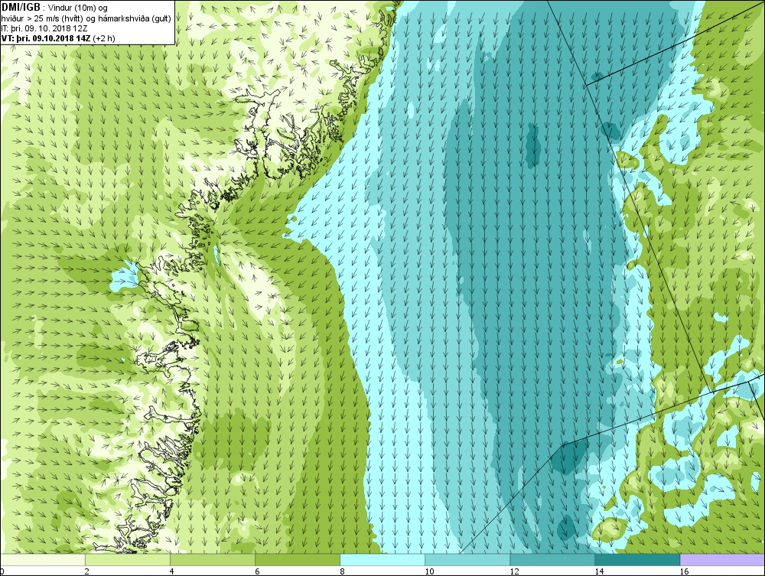The image size is (765, 576).
Task: Click the 6–8 darker green scale swatch
Action: pos(298,559)
